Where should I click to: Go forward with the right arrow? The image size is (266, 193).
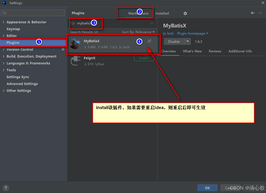260,13
